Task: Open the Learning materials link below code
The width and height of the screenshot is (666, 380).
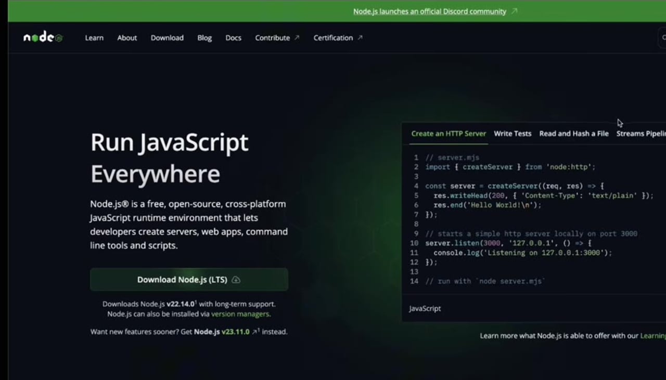Action: (x=653, y=336)
